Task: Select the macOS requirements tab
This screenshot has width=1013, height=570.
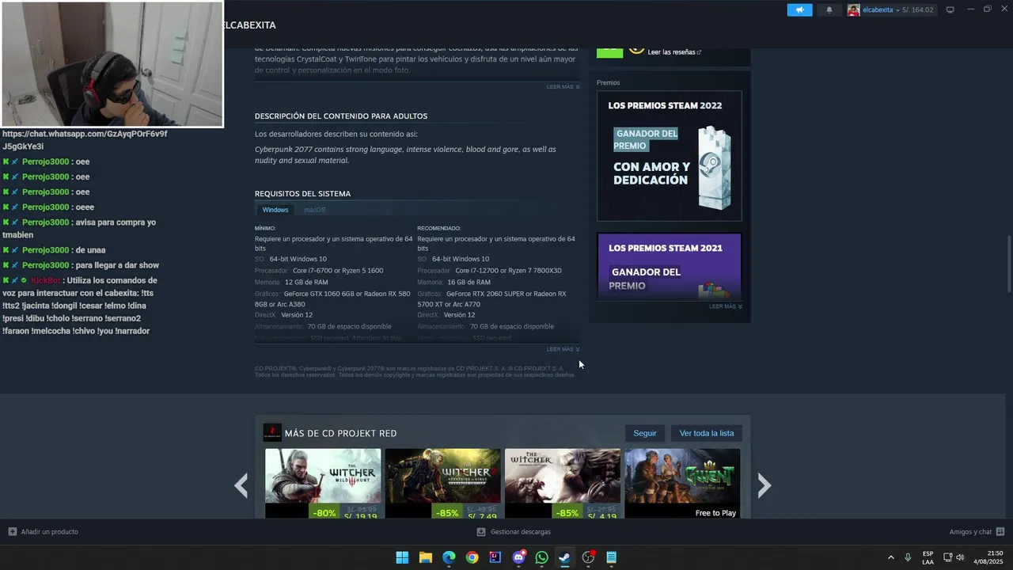Action: point(314,210)
